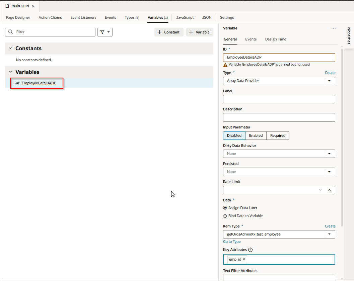Click the main-start file icon

point(7,6)
